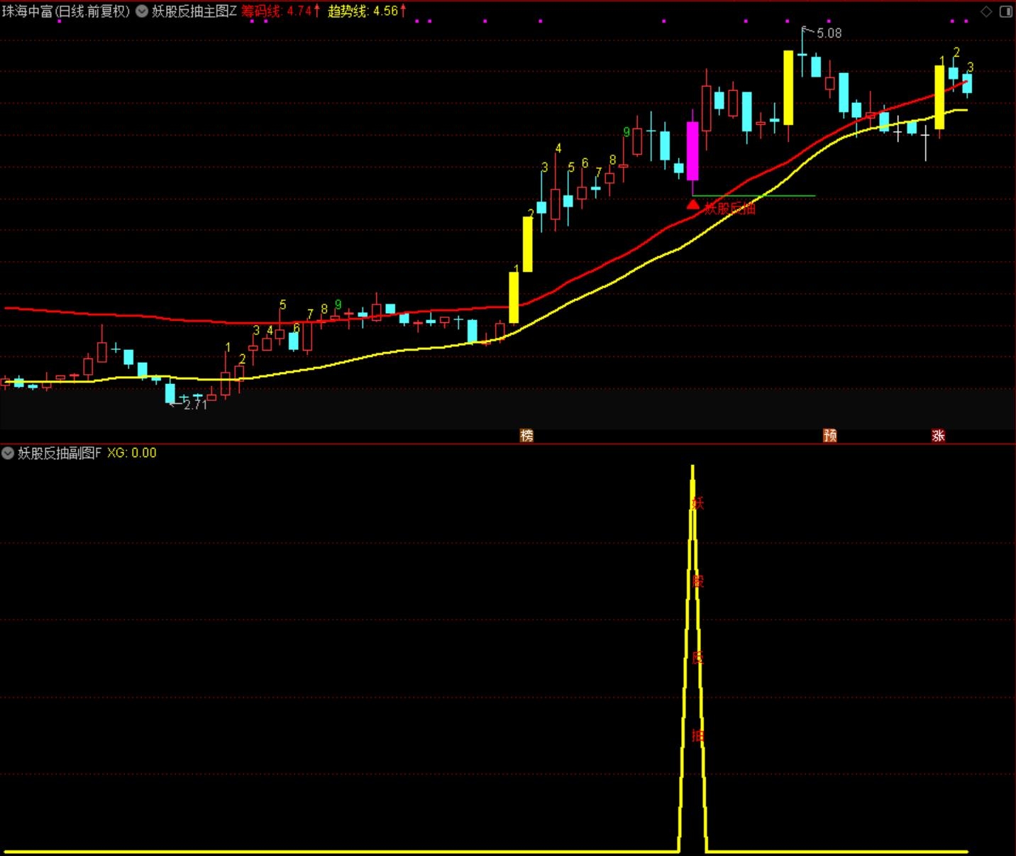The width and height of the screenshot is (1016, 856).
Task: Click the 妖股反抽 red signal text
Action: tap(730, 208)
